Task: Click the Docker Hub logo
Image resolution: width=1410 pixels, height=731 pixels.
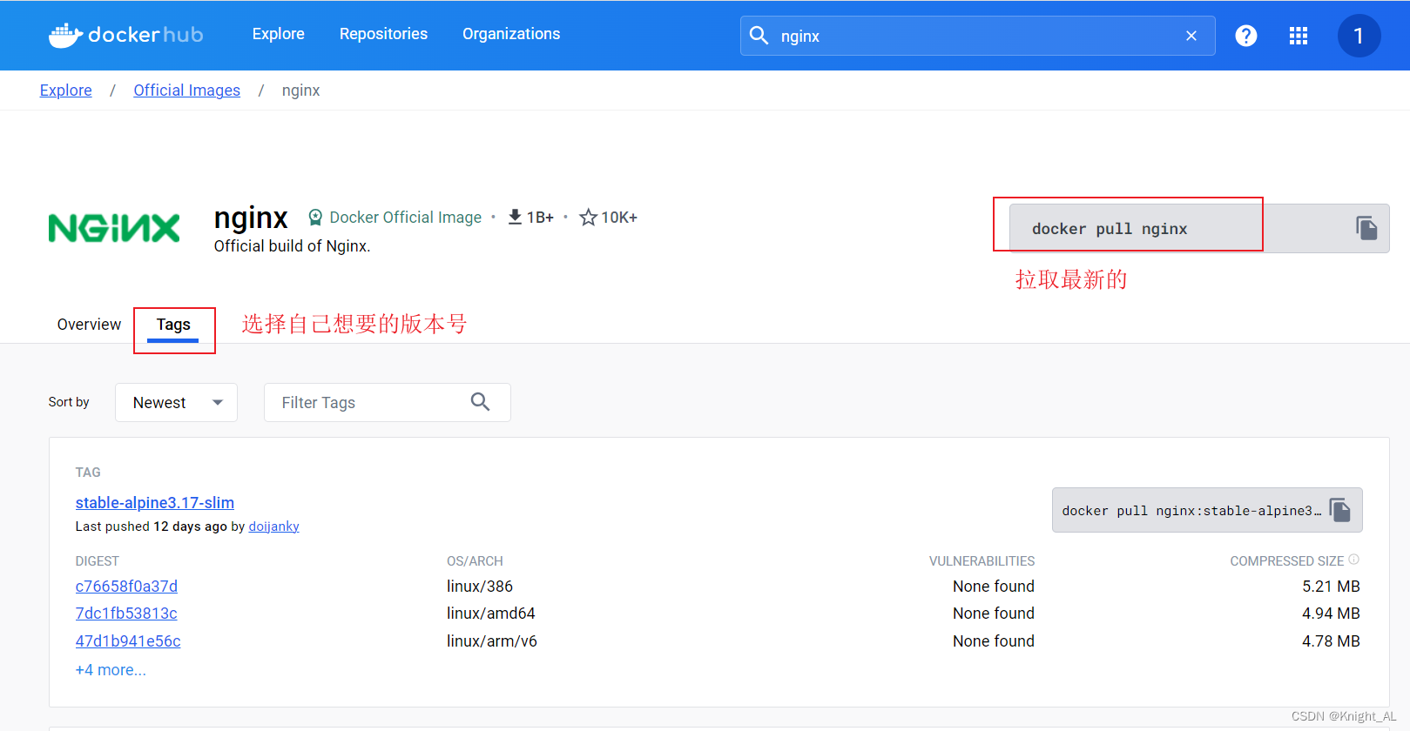Action: (126, 35)
